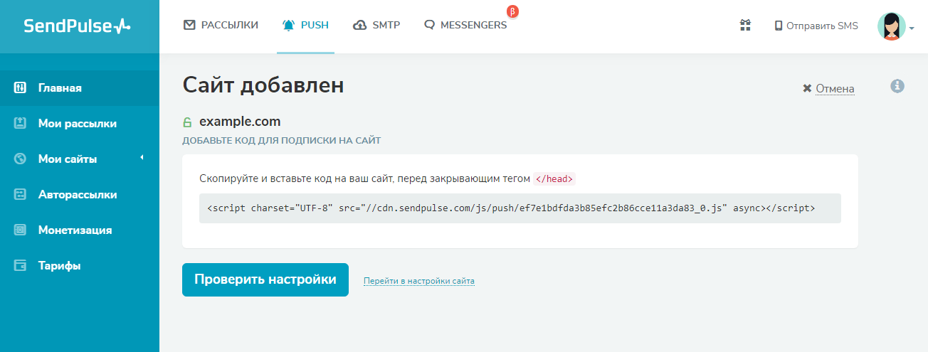
Task: Open the SMTP tab
Action: 376,26
